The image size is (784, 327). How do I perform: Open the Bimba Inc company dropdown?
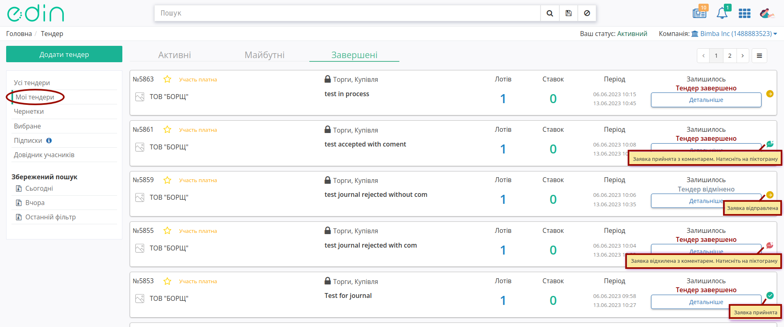[734, 34]
